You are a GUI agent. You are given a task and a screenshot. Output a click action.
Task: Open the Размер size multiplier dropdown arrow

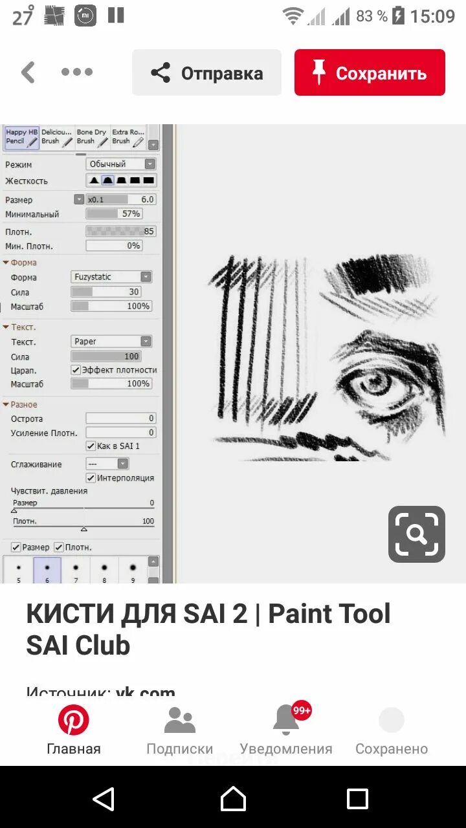click(x=79, y=200)
